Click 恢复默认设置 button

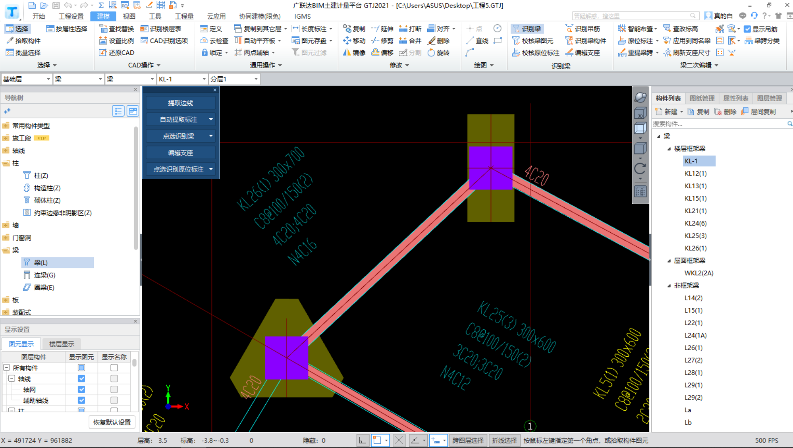tap(112, 422)
